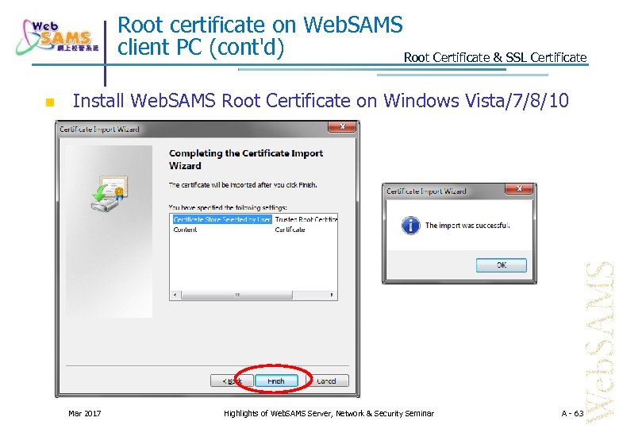
Task: Click the left arrow of horizontal scrollbar
Action: coord(175,295)
